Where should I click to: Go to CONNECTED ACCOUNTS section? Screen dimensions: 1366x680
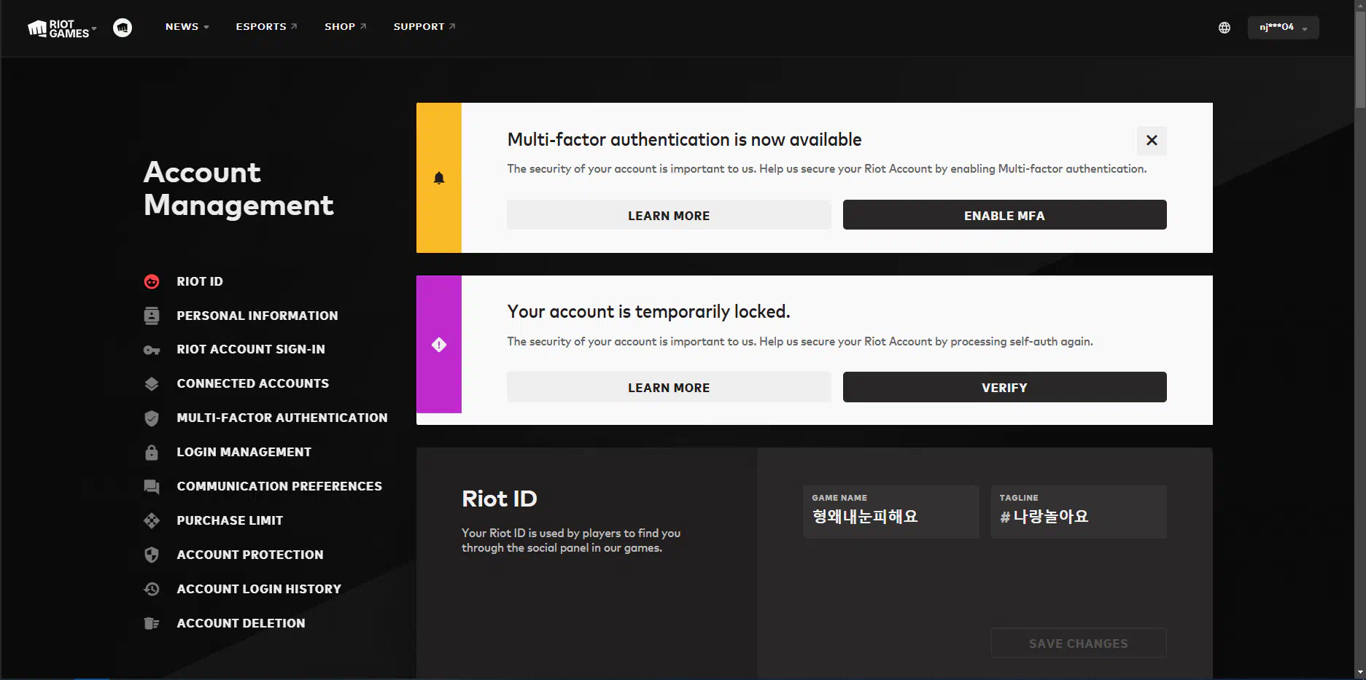253,384
